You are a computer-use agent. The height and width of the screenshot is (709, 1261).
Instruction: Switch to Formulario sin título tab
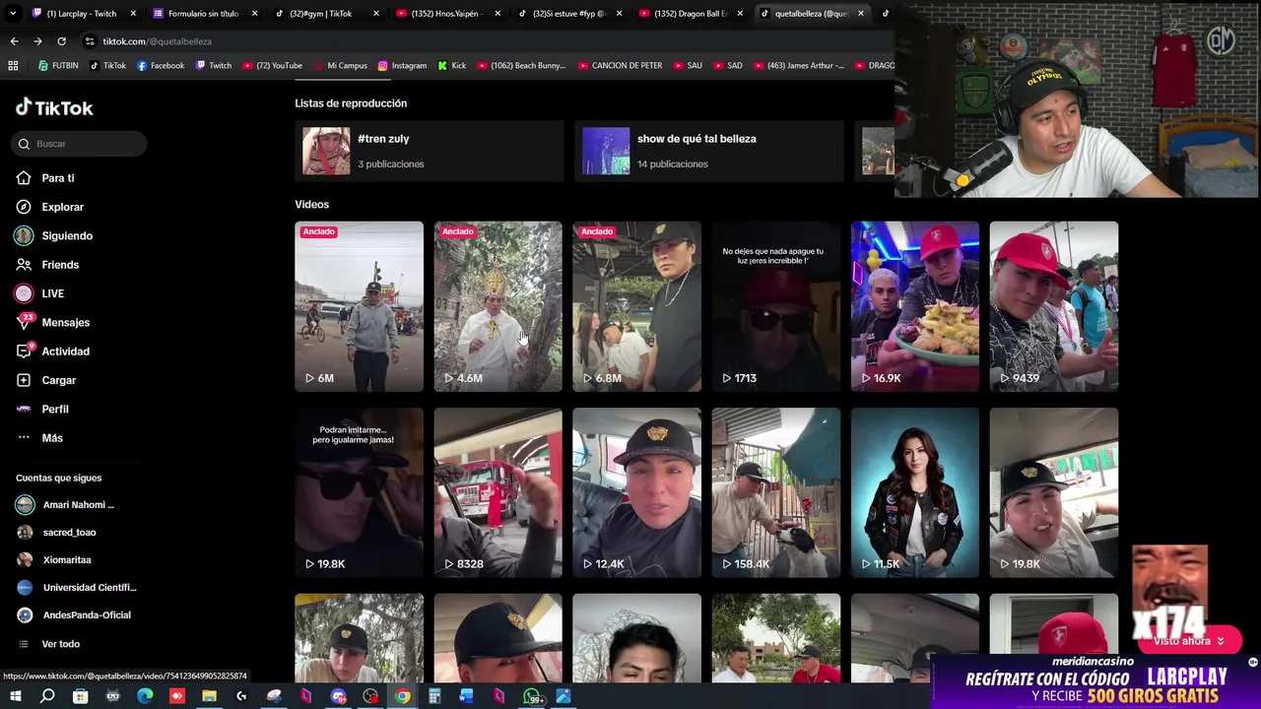point(203,14)
